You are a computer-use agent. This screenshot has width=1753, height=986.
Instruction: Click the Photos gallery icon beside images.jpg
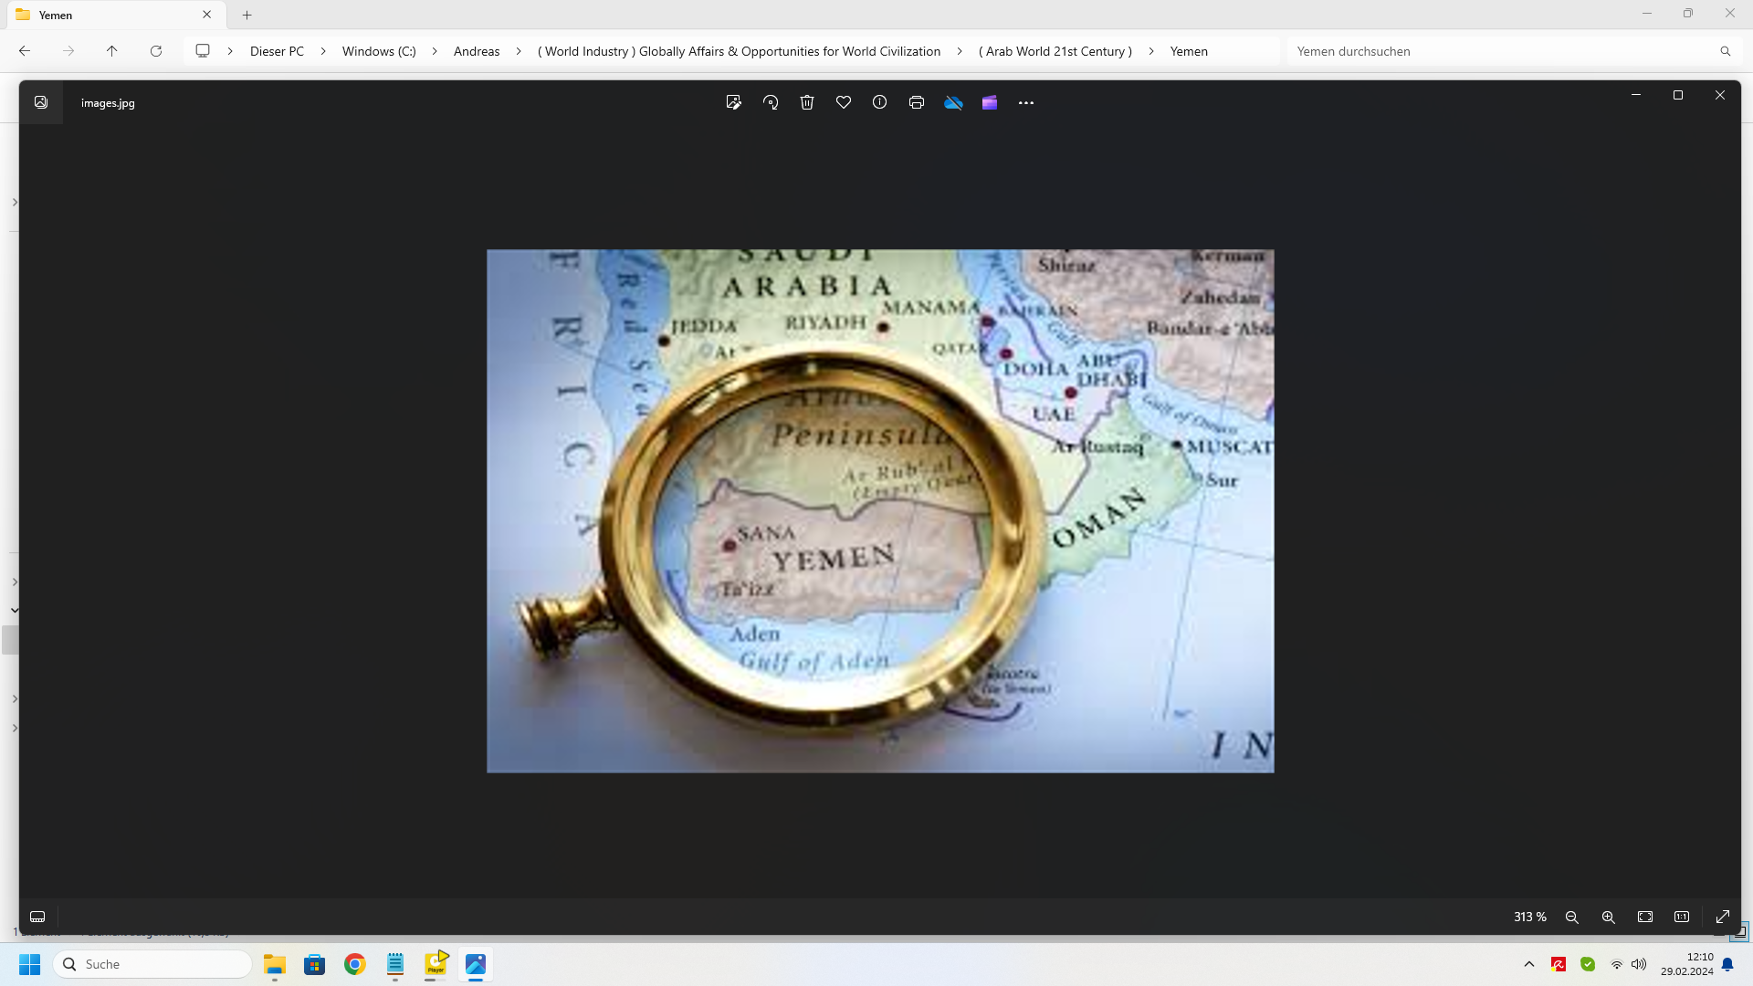pyautogui.click(x=41, y=102)
